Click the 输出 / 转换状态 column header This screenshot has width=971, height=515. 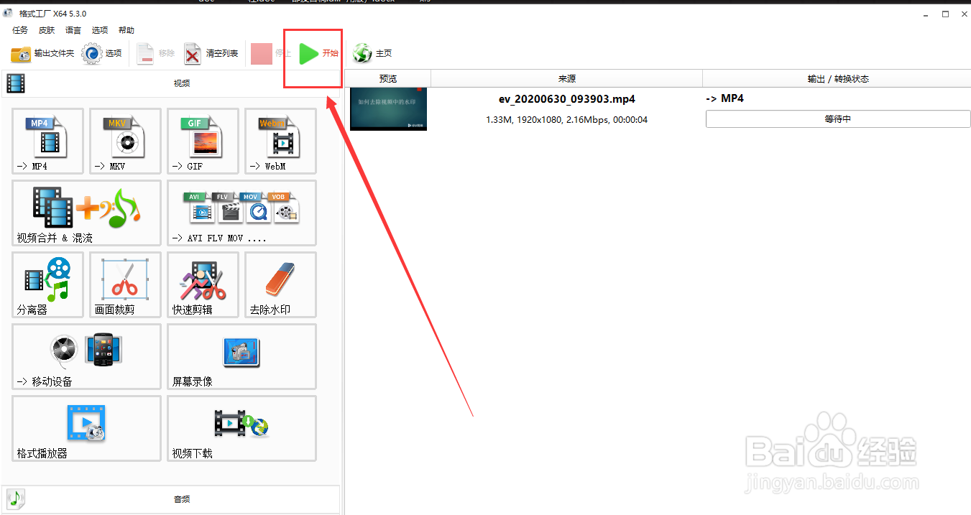837,78
